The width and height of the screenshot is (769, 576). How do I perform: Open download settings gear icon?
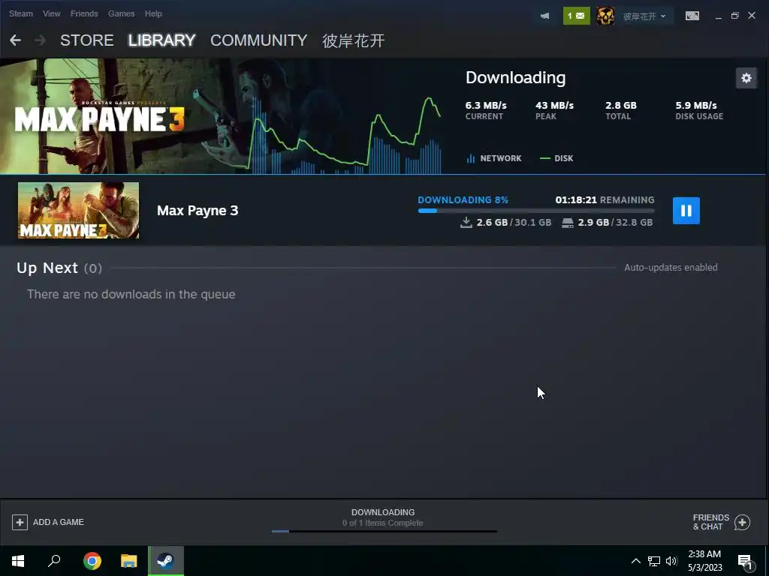click(746, 78)
